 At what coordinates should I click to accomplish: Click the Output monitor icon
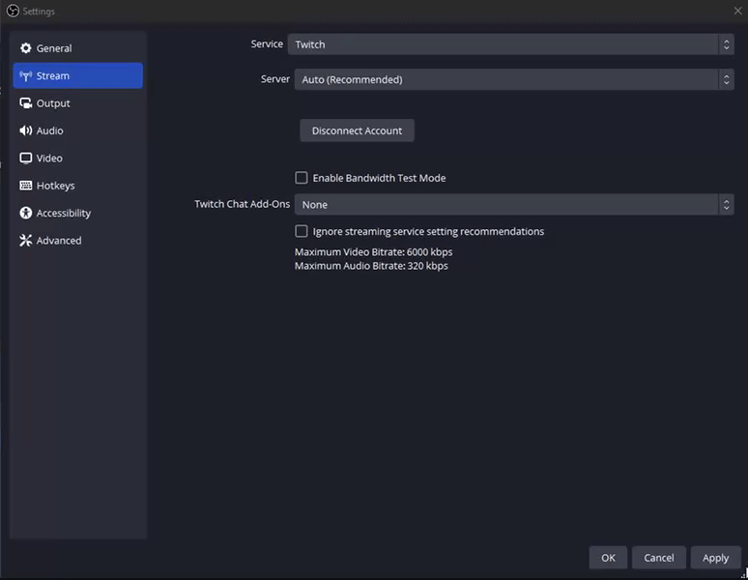26,103
